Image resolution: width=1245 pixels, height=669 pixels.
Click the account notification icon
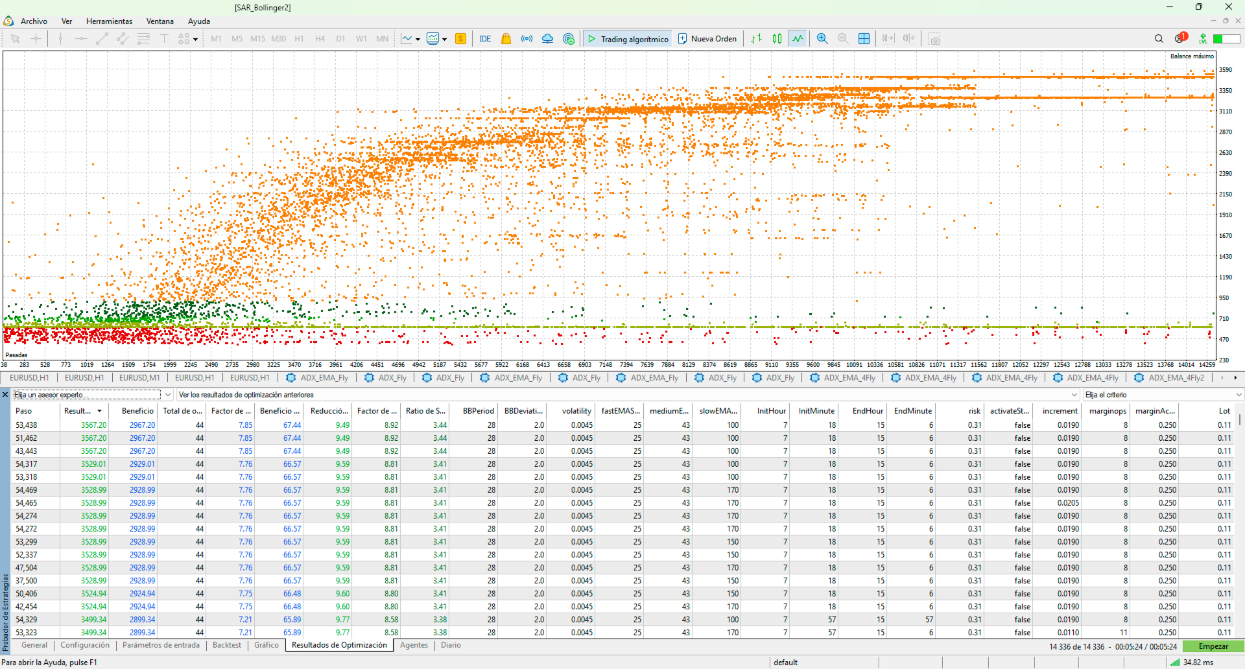click(x=1180, y=38)
